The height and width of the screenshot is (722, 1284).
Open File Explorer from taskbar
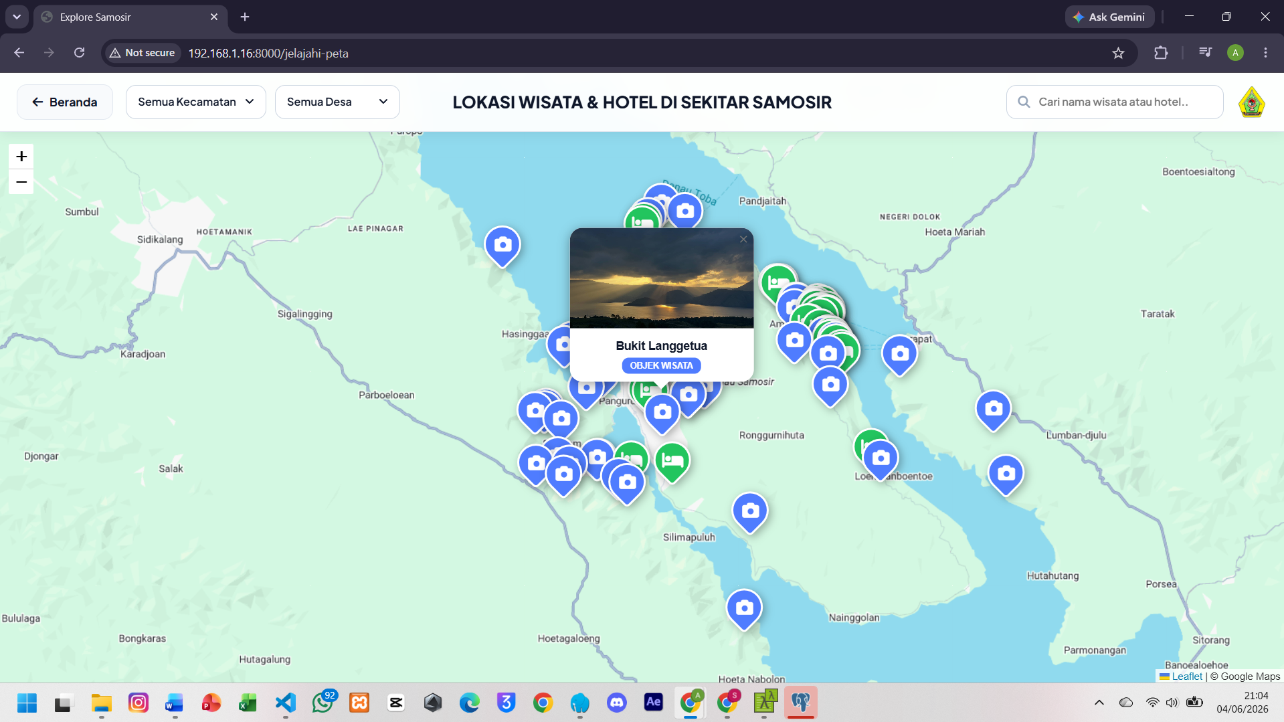tap(101, 703)
